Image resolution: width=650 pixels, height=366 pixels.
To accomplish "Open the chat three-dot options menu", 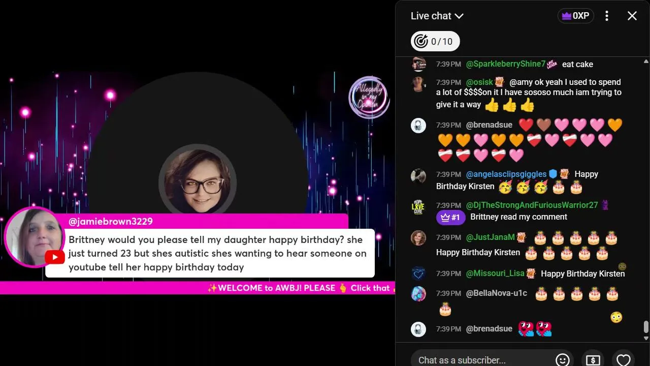I will [x=607, y=16].
